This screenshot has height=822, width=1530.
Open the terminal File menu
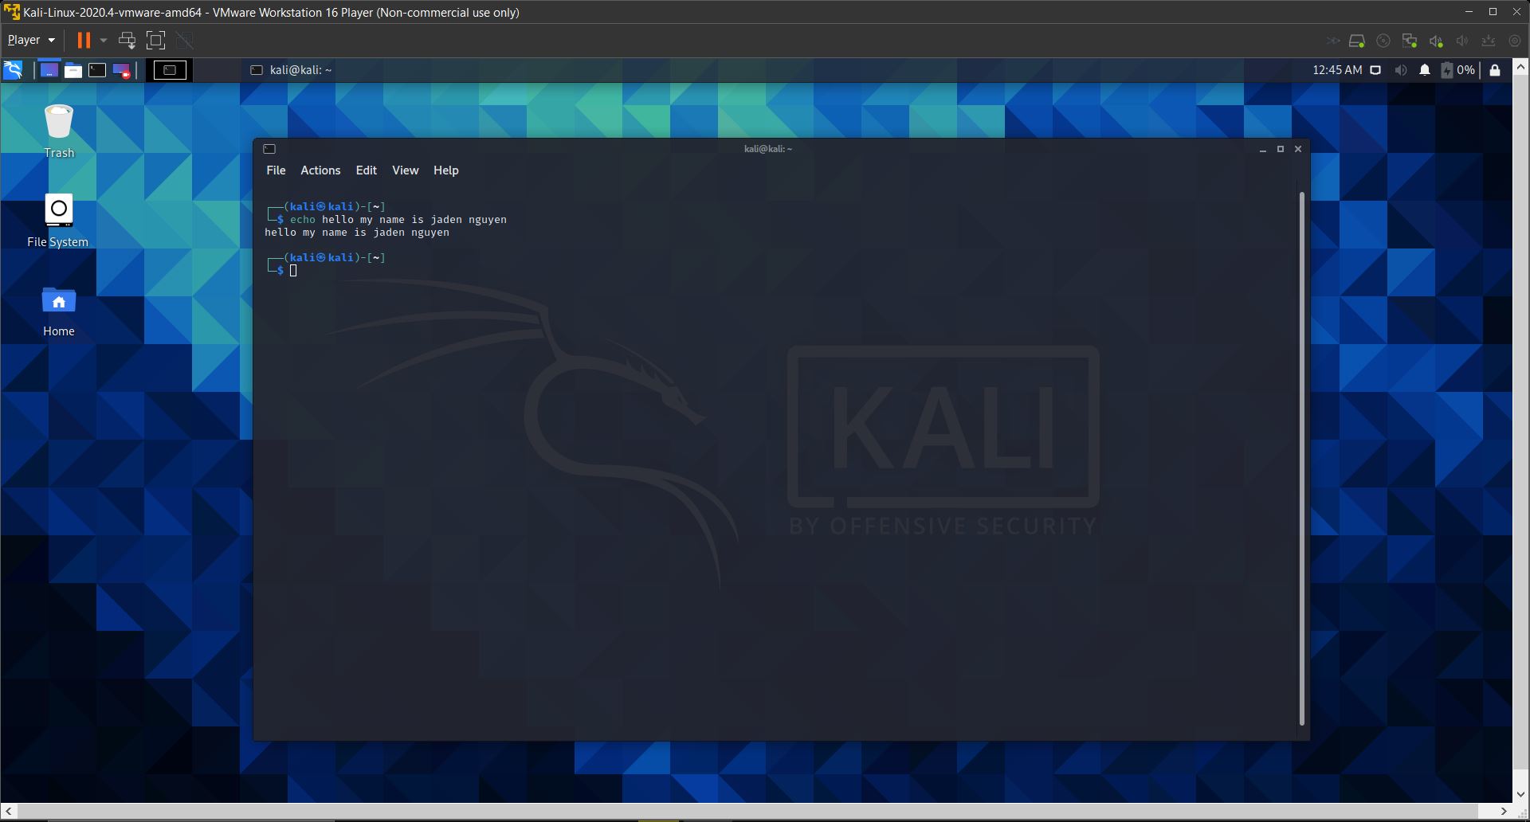(276, 170)
